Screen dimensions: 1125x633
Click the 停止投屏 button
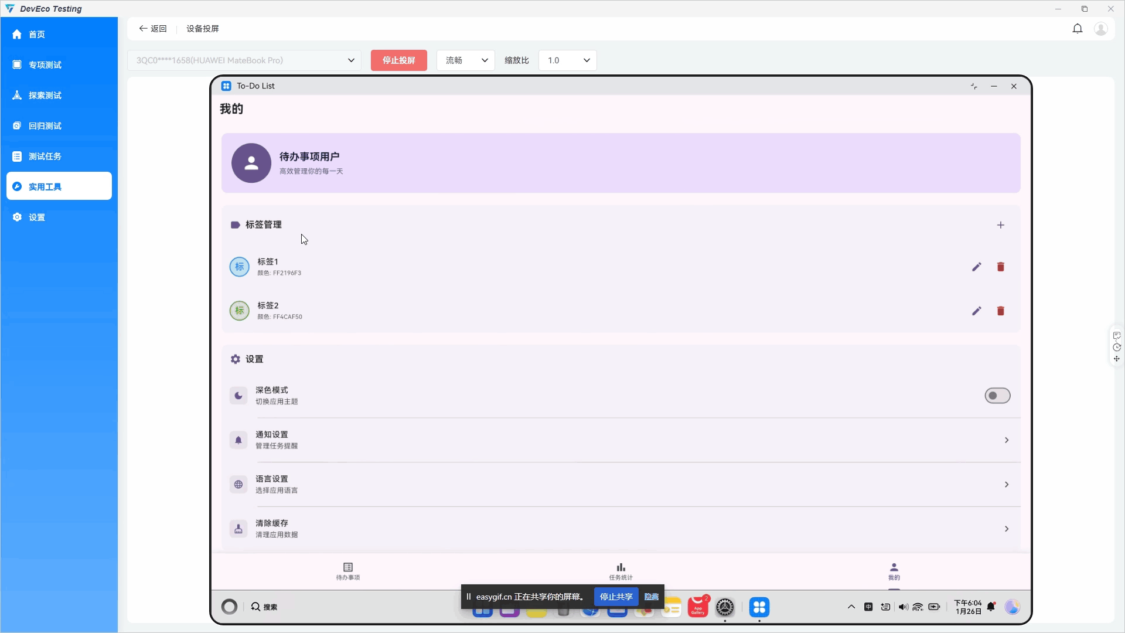coord(399,60)
